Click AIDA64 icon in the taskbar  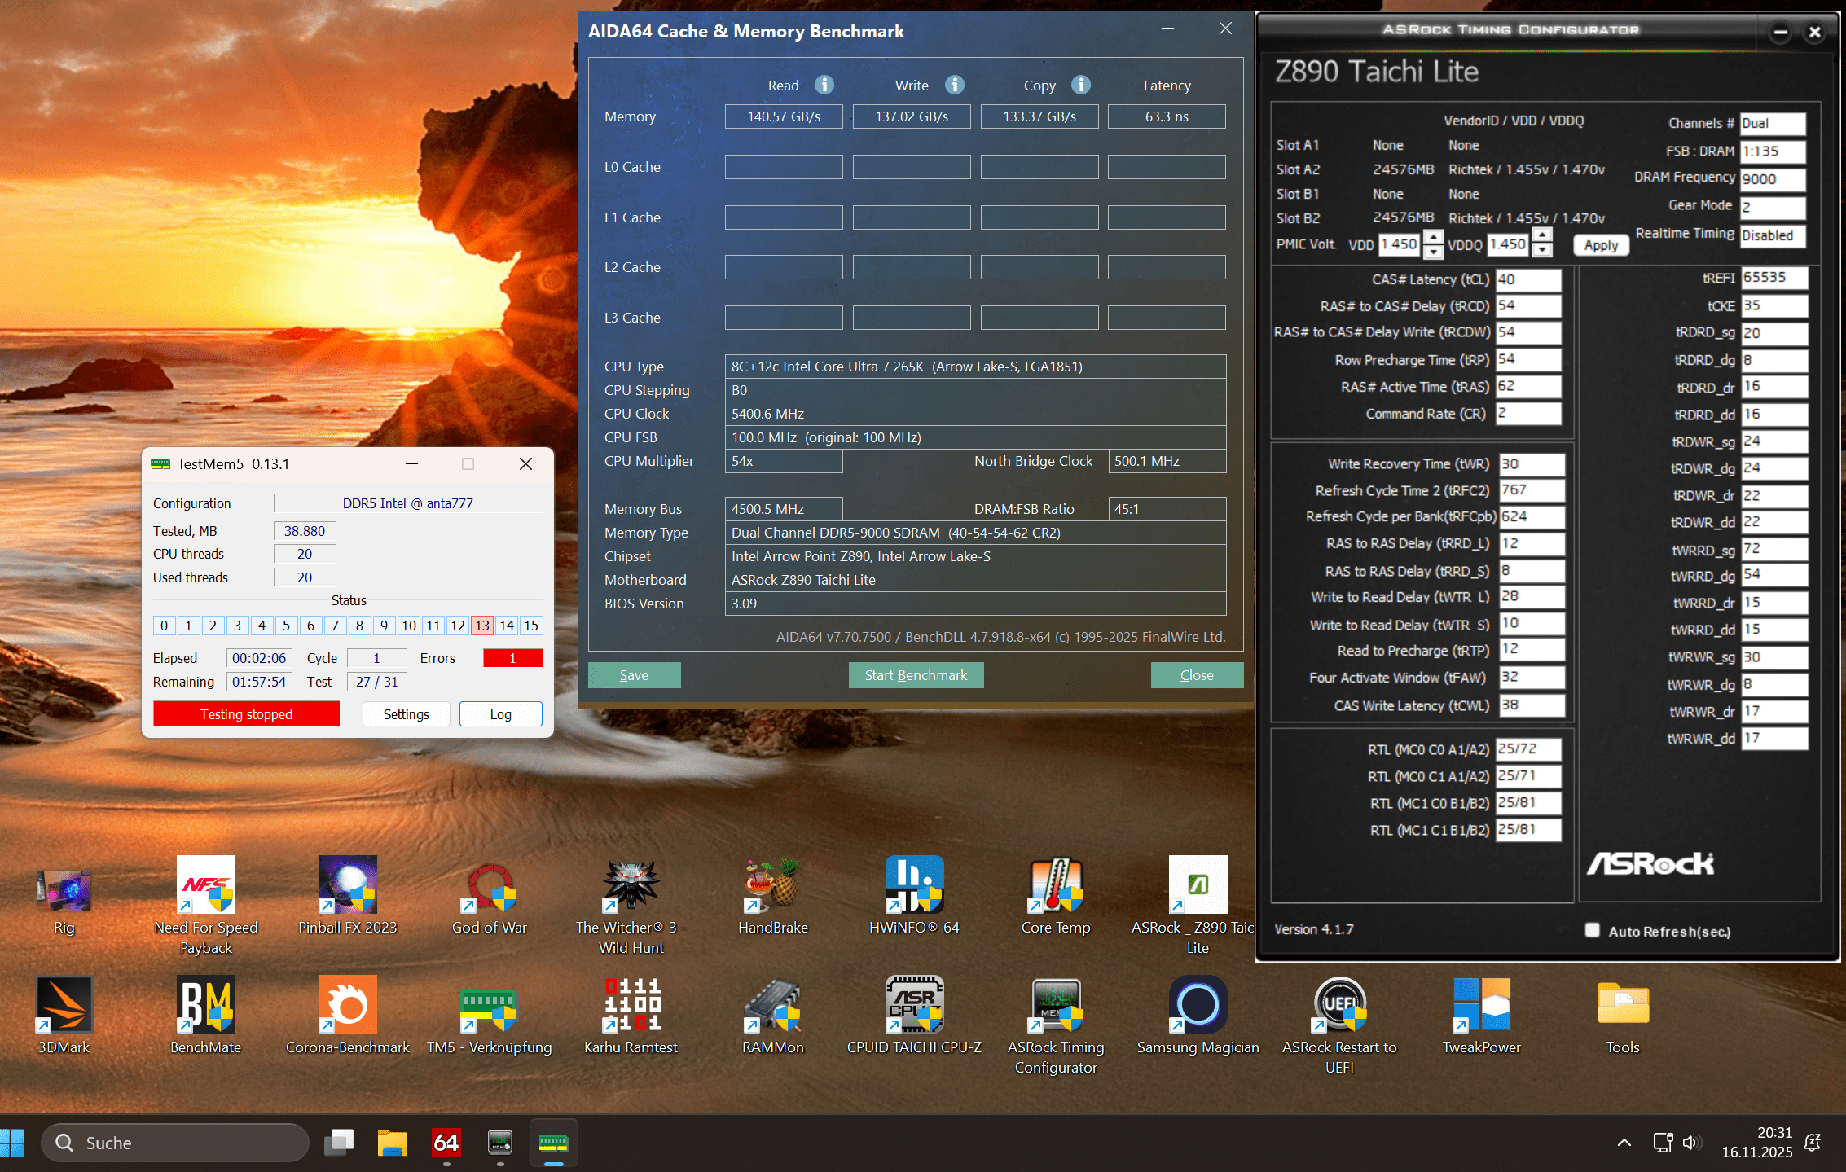click(x=446, y=1143)
